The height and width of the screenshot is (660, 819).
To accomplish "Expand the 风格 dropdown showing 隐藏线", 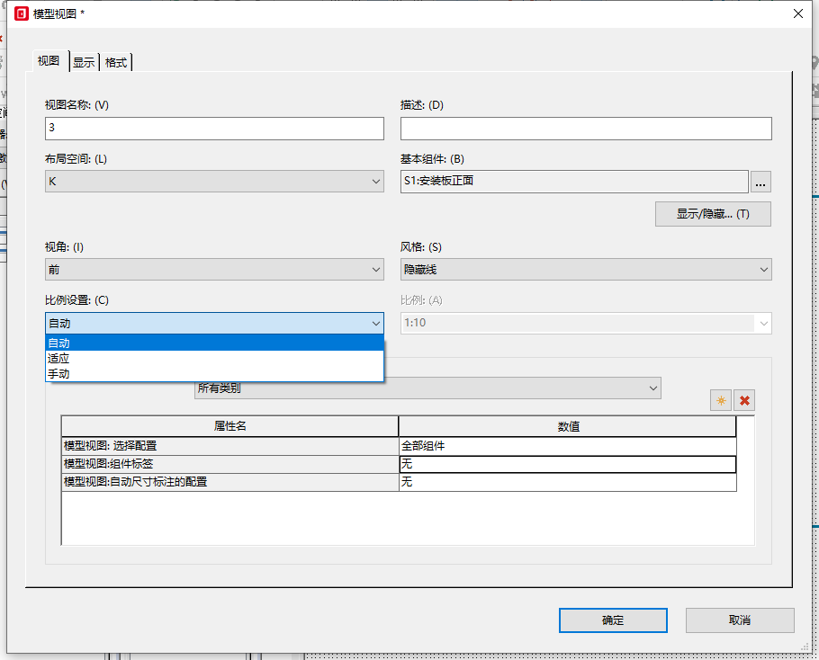I will pos(585,270).
